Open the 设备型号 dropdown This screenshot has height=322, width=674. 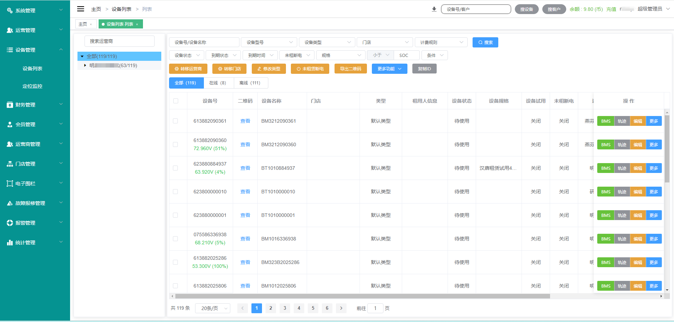[269, 42]
